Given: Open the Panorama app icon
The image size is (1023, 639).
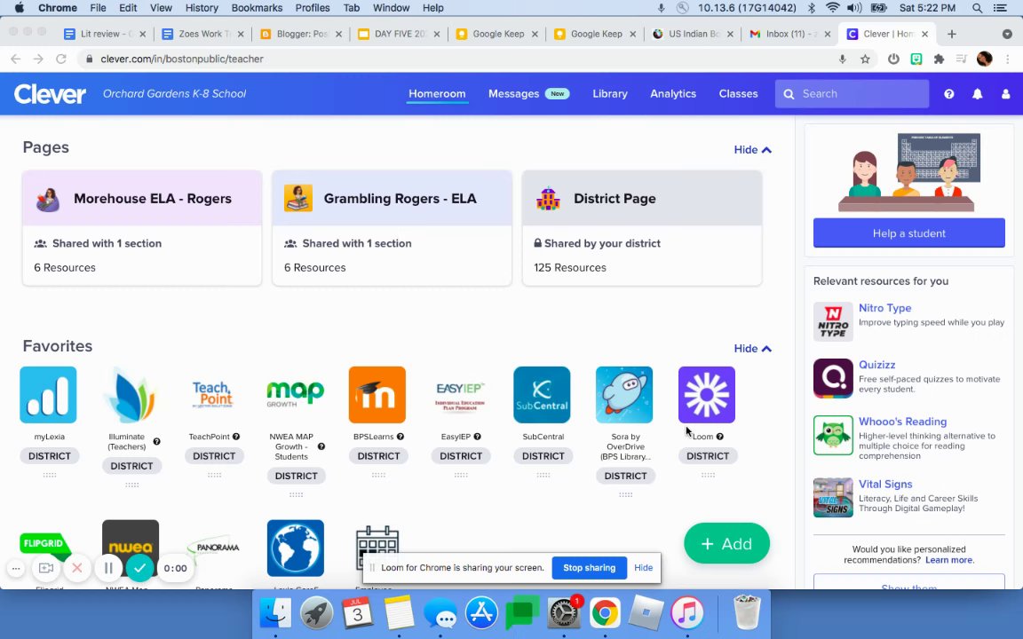Looking at the screenshot, I should pos(213,548).
